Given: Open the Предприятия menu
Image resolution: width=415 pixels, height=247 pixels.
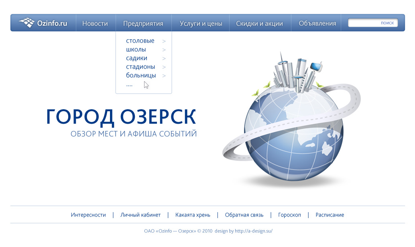Looking at the screenshot, I should 143,24.
